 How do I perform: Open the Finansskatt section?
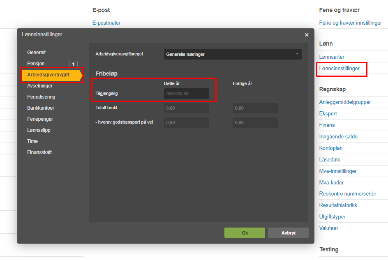[39, 152]
